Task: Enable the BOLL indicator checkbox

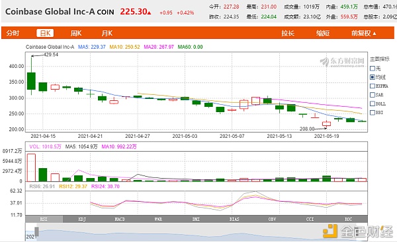Action: (372, 104)
